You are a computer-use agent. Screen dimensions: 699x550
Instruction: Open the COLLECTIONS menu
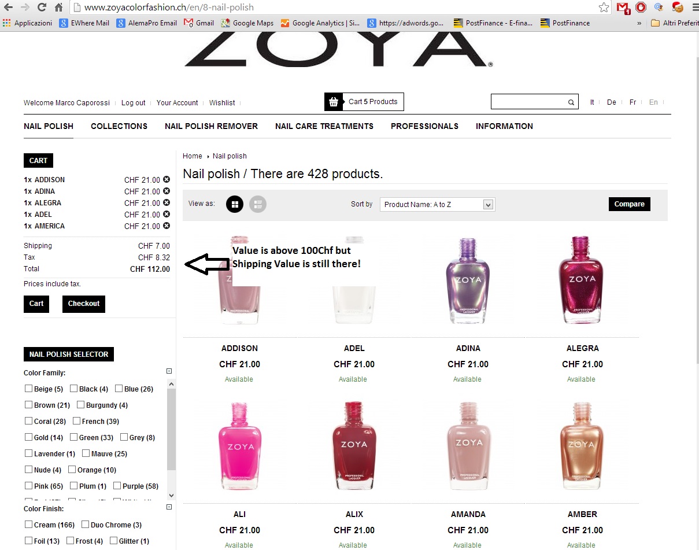(119, 126)
